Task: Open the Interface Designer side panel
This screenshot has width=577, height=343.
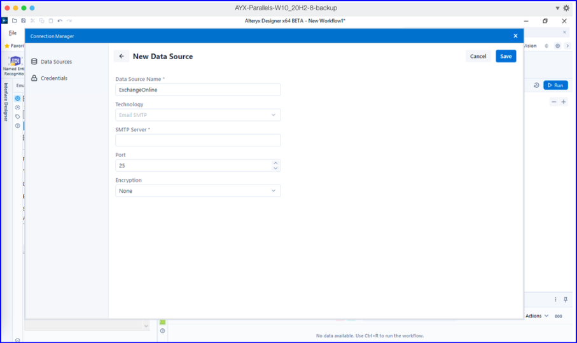Action: pos(6,102)
